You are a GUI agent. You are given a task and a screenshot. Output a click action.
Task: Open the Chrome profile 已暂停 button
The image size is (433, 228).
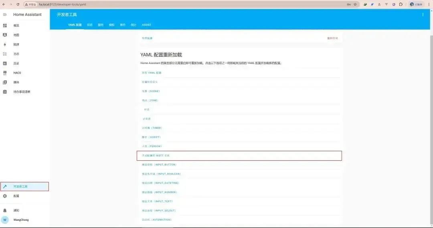[x=416, y=4]
